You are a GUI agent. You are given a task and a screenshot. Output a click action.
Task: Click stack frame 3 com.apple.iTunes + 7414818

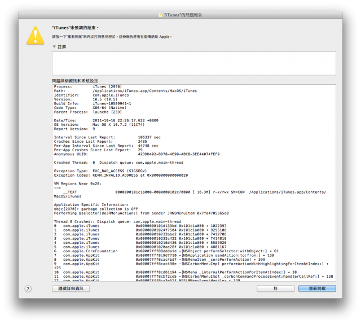pyautogui.click(x=140, y=238)
